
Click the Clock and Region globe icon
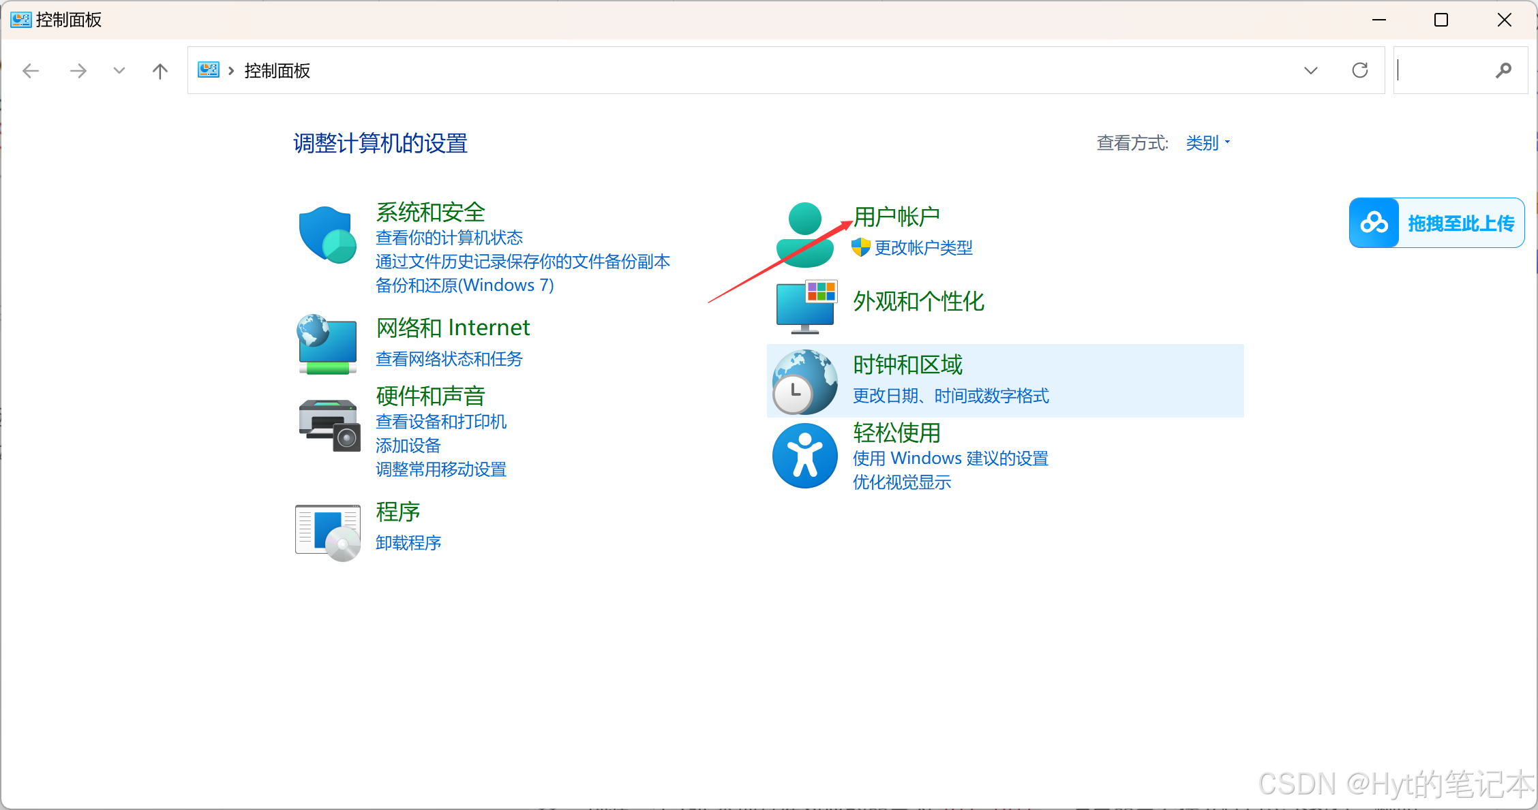[804, 381]
